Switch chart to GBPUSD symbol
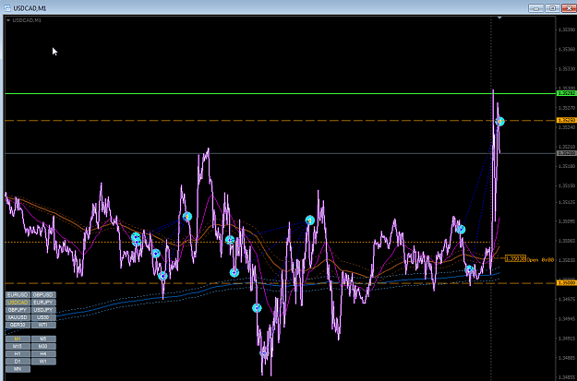This screenshot has width=577, height=381. tap(43, 295)
